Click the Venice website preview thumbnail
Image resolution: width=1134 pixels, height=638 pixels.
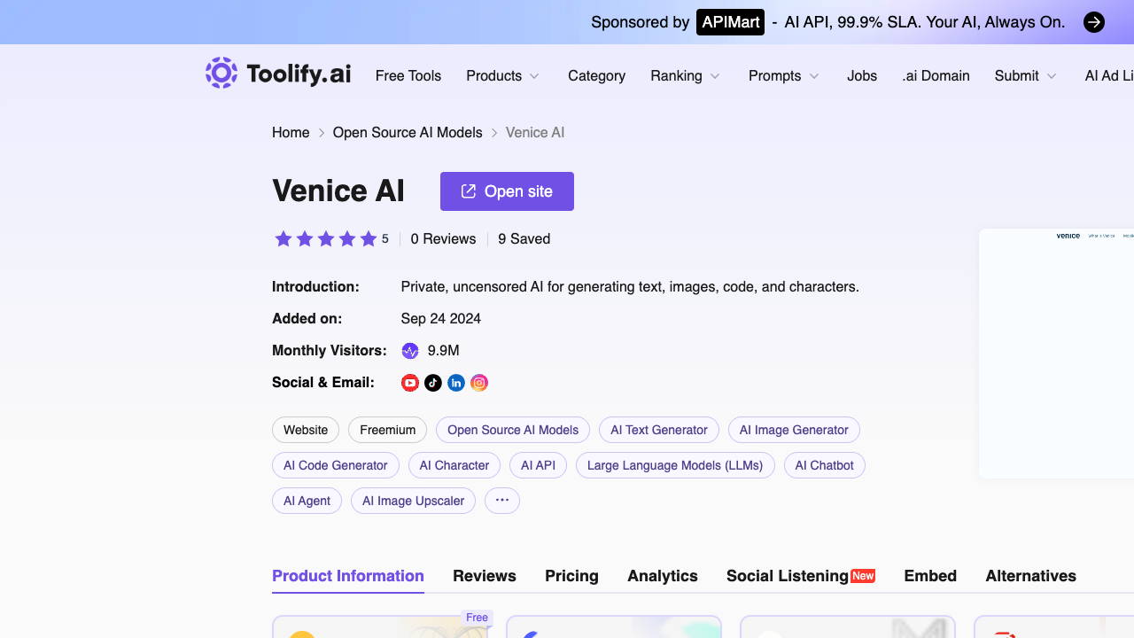point(1056,354)
